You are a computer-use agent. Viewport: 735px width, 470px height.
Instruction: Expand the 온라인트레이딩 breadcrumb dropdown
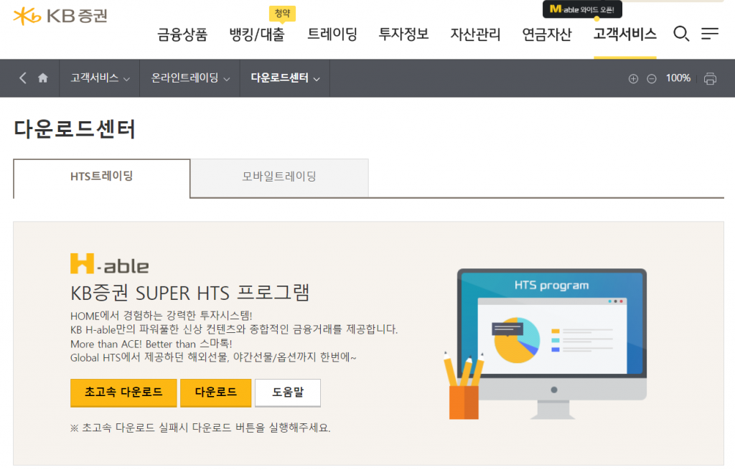point(189,77)
